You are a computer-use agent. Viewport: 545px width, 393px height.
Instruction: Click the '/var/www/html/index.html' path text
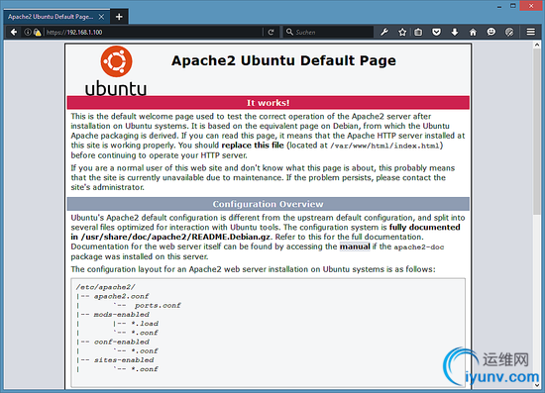click(x=384, y=146)
